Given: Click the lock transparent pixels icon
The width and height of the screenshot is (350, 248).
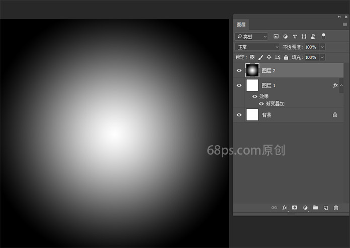Looking at the screenshot, I should 252,58.
